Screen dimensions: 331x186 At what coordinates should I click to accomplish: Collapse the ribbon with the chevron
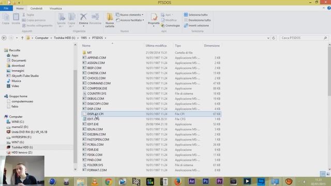coord(324,8)
